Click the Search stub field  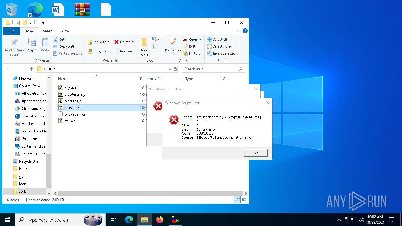(x=213, y=69)
